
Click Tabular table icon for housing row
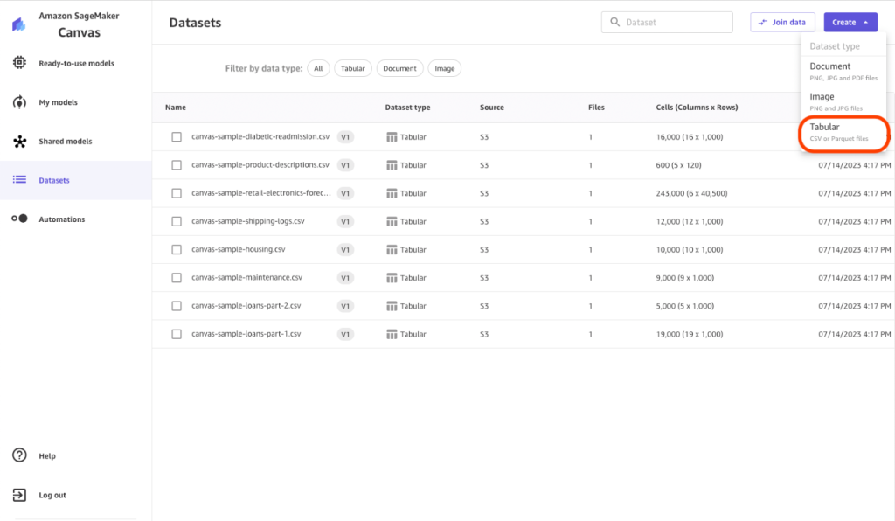[392, 249]
